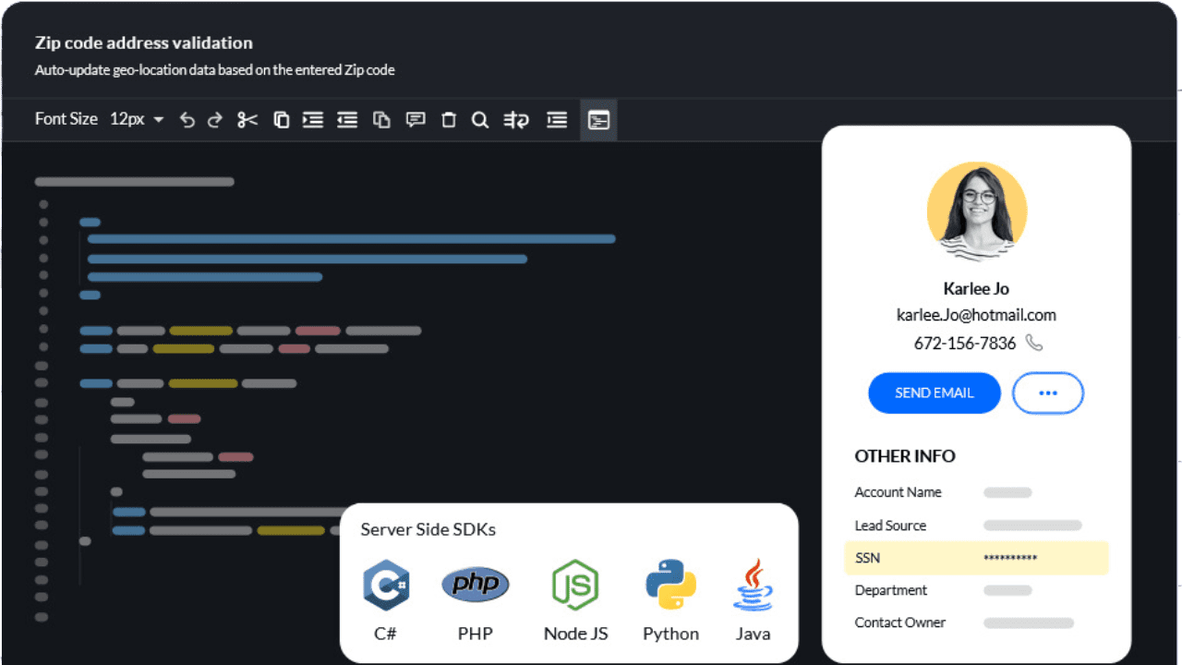Image resolution: width=1182 pixels, height=665 pixels.
Task: Click the Node JS SDK logo
Action: (575, 586)
